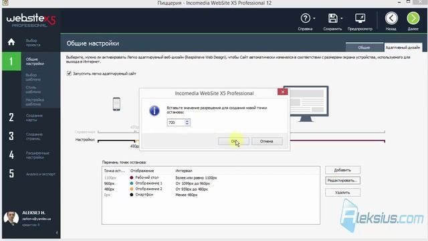Image resolution: width=428 pixels, height=241 pixels.
Task: Click the WebSite X5 Professional logo
Action: pyautogui.click(x=31, y=21)
